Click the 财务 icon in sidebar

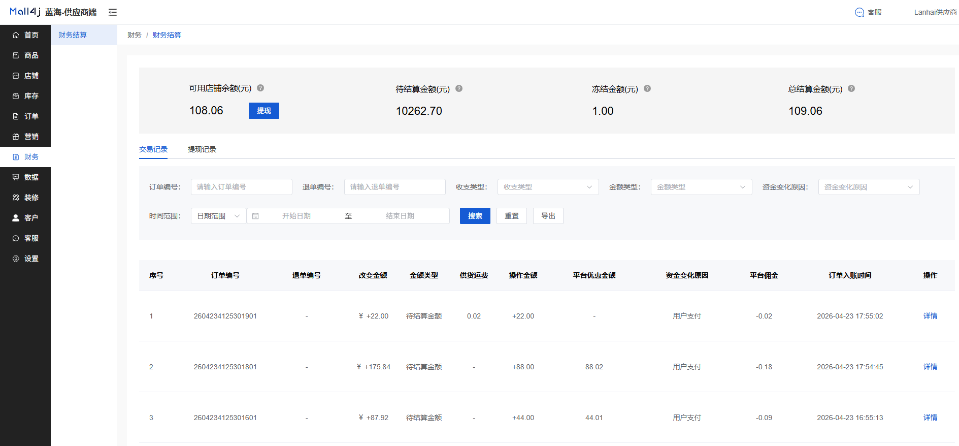click(16, 157)
